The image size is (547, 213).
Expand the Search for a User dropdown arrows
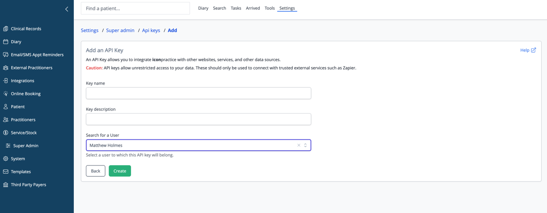click(x=306, y=145)
